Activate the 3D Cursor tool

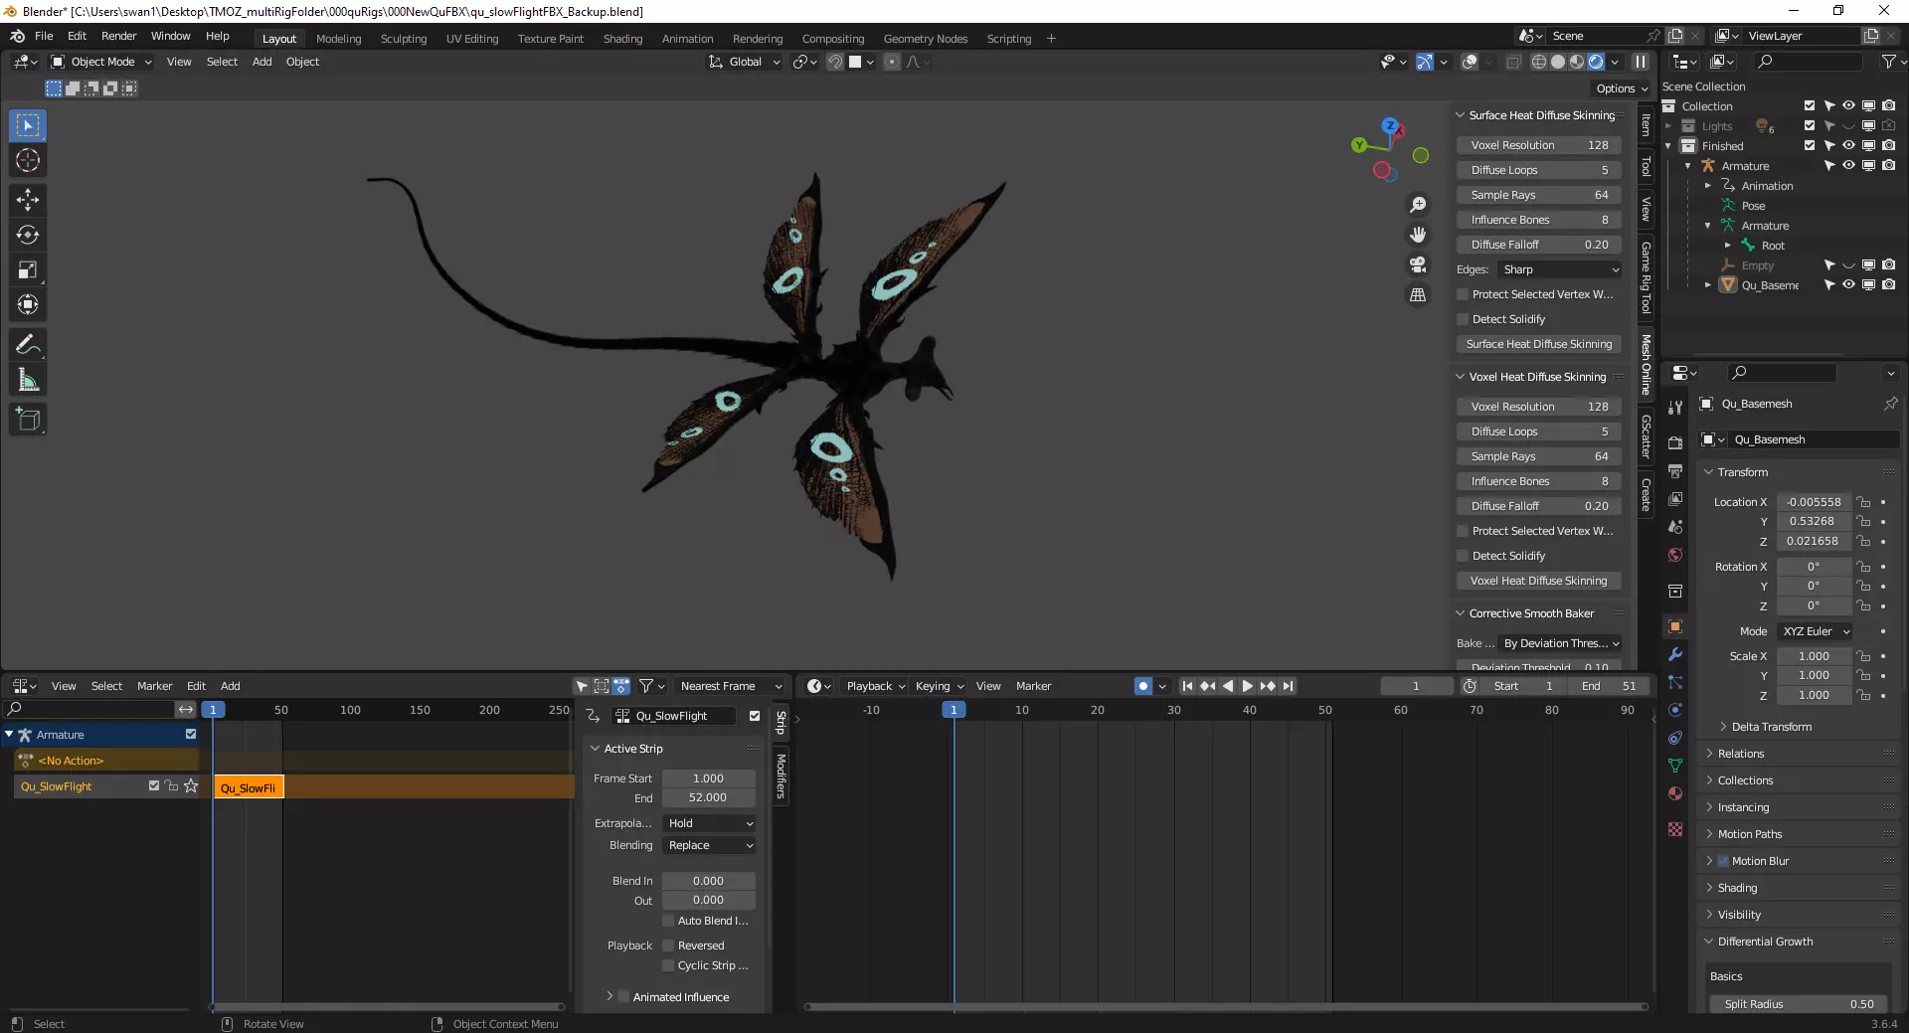point(28,160)
